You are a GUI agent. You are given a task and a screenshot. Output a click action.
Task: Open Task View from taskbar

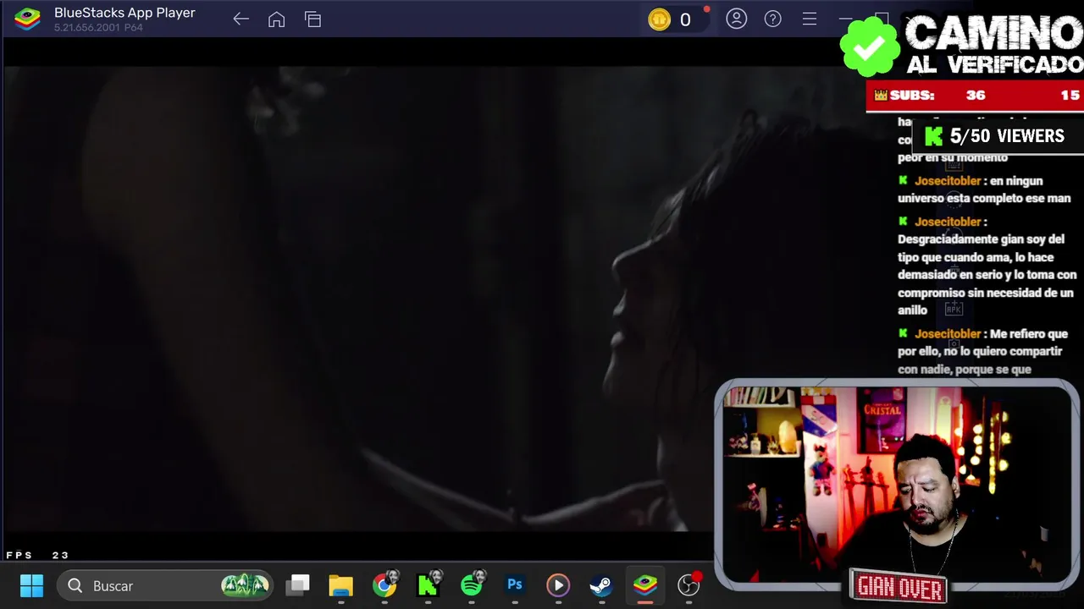[298, 585]
